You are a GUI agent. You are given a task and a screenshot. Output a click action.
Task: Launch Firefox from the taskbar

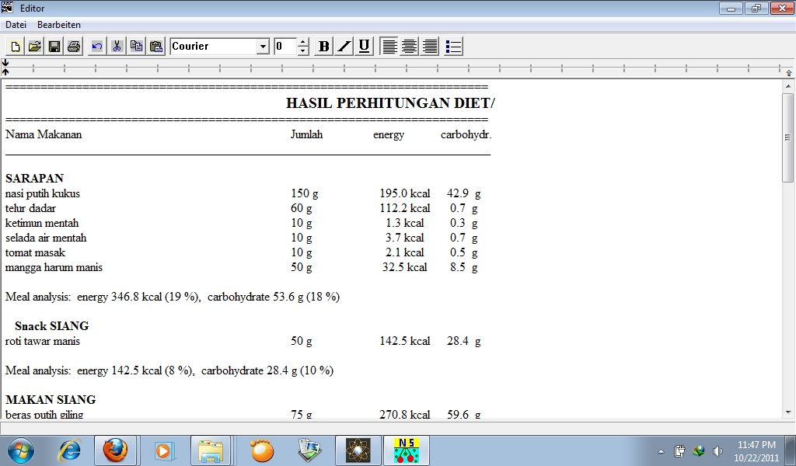pyautogui.click(x=117, y=450)
